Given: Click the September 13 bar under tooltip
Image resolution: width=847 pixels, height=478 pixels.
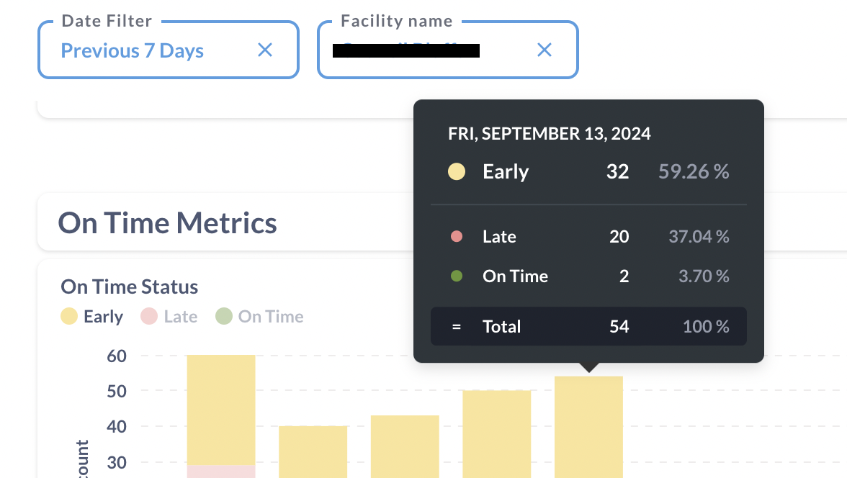Looking at the screenshot, I should tap(588, 427).
